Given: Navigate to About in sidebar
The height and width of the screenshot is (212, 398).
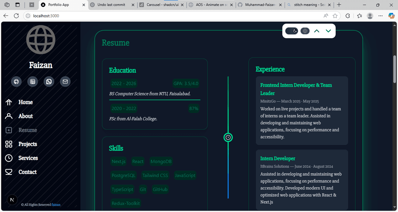Looking at the screenshot, I should 26,116.
